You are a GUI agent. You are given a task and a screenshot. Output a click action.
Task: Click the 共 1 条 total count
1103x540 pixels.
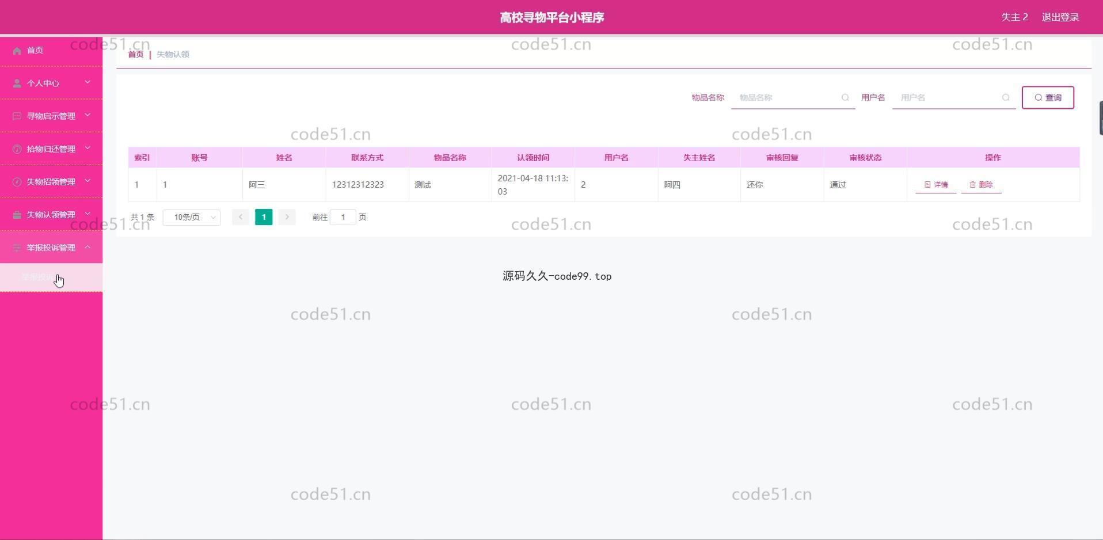pos(142,217)
